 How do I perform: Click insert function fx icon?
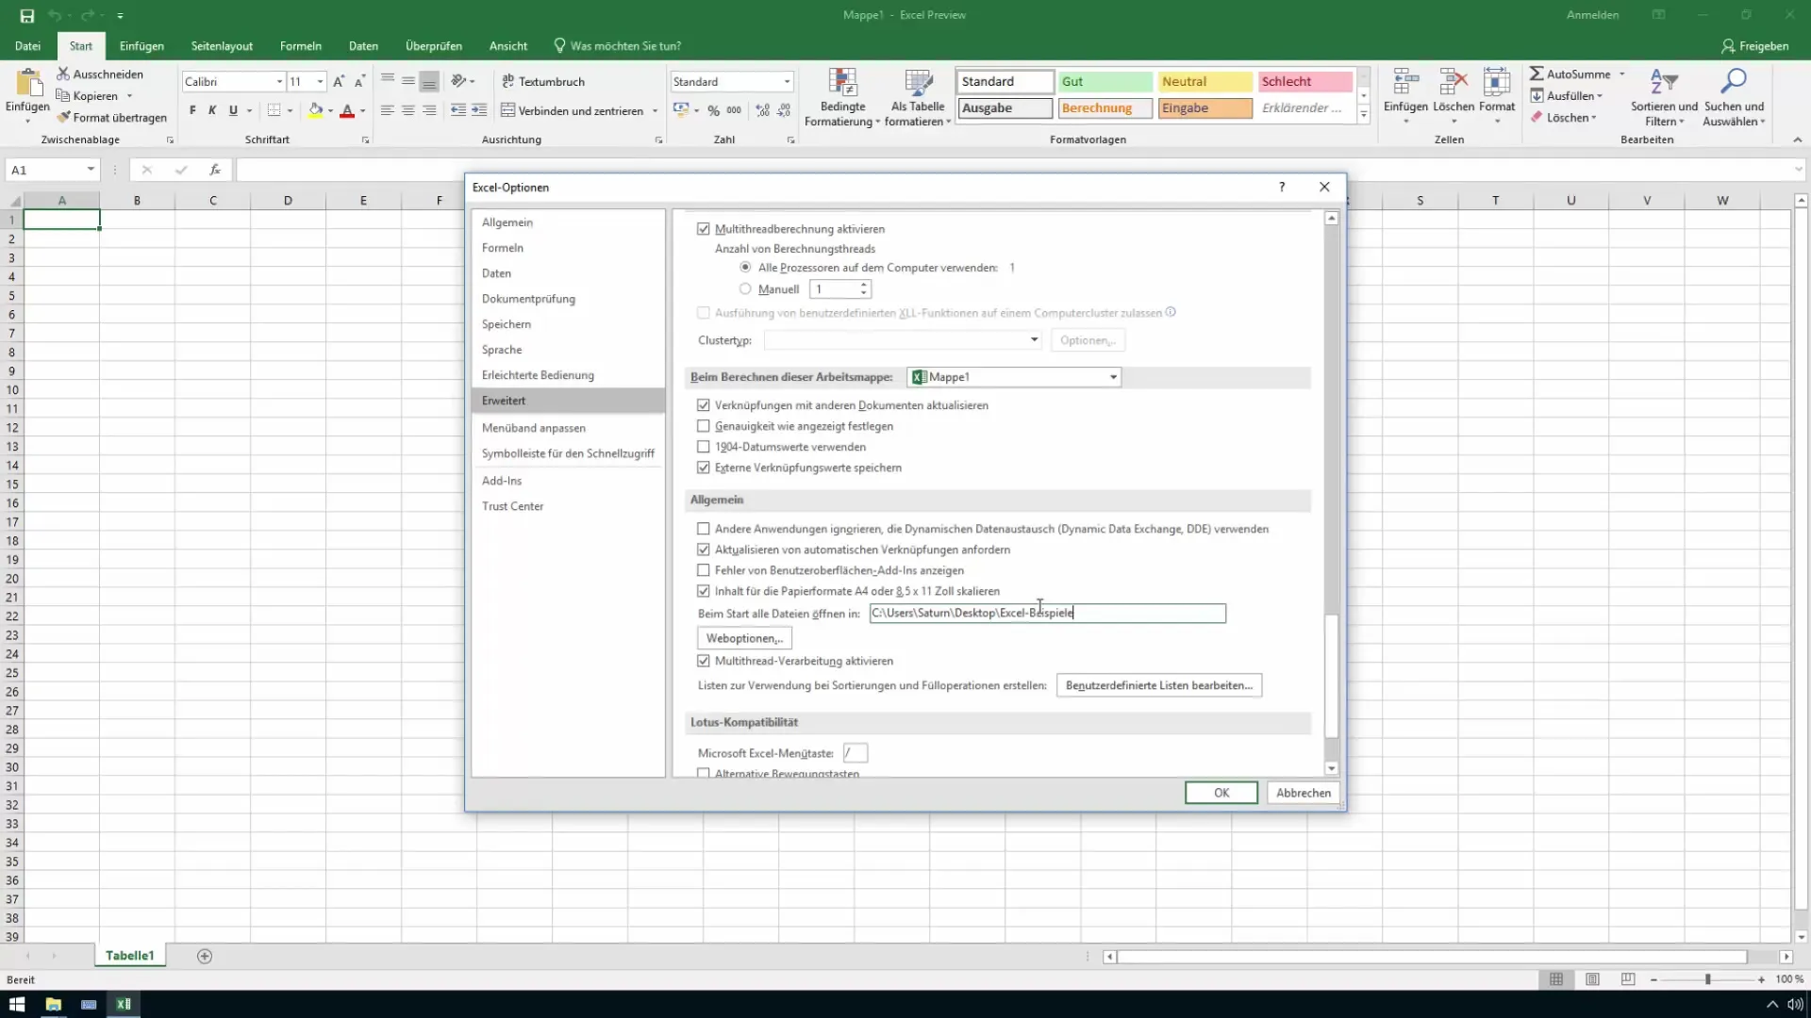pyautogui.click(x=215, y=170)
